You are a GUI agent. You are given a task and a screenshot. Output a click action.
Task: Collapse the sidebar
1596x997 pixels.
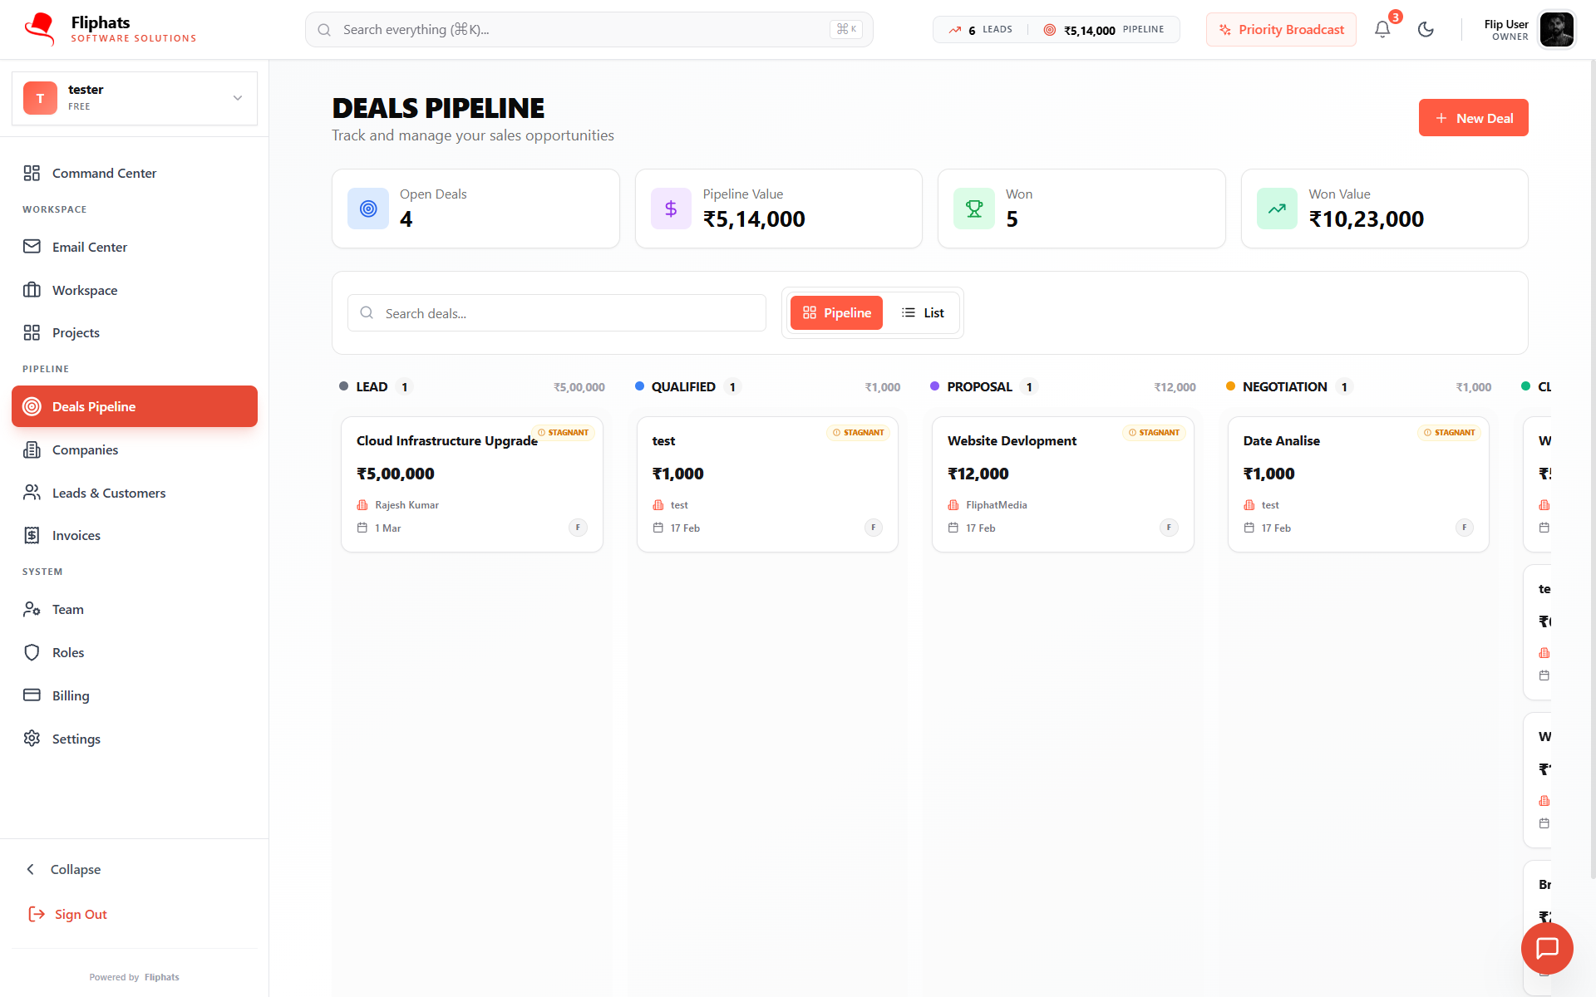tap(75, 869)
